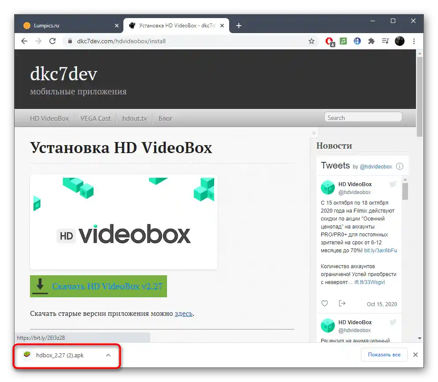The width and height of the screenshot is (438, 382).
Task: Select the Установка HD VideoBox tab
Action: click(177, 26)
